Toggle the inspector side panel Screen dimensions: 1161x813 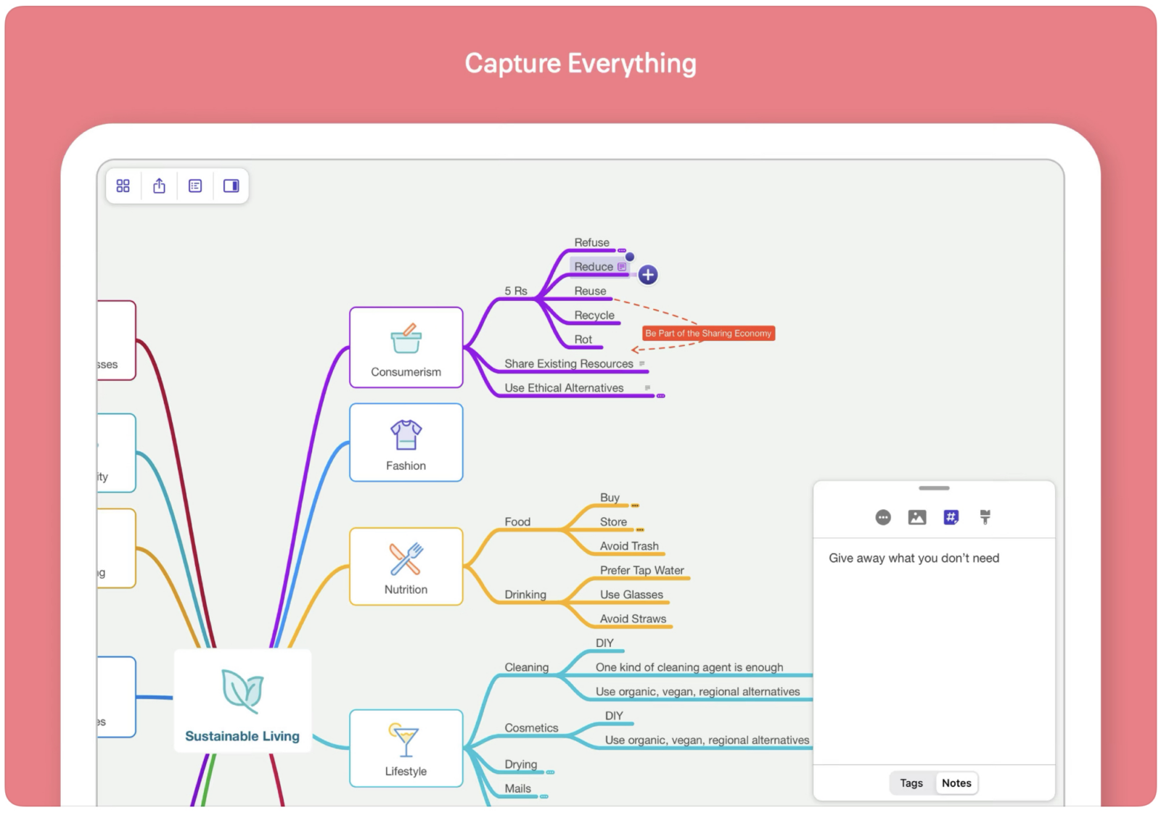(231, 186)
